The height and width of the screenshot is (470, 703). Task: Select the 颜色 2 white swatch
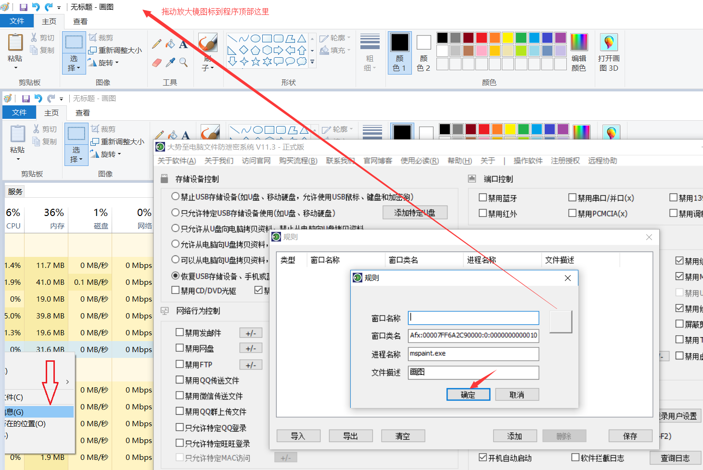pos(423,53)
